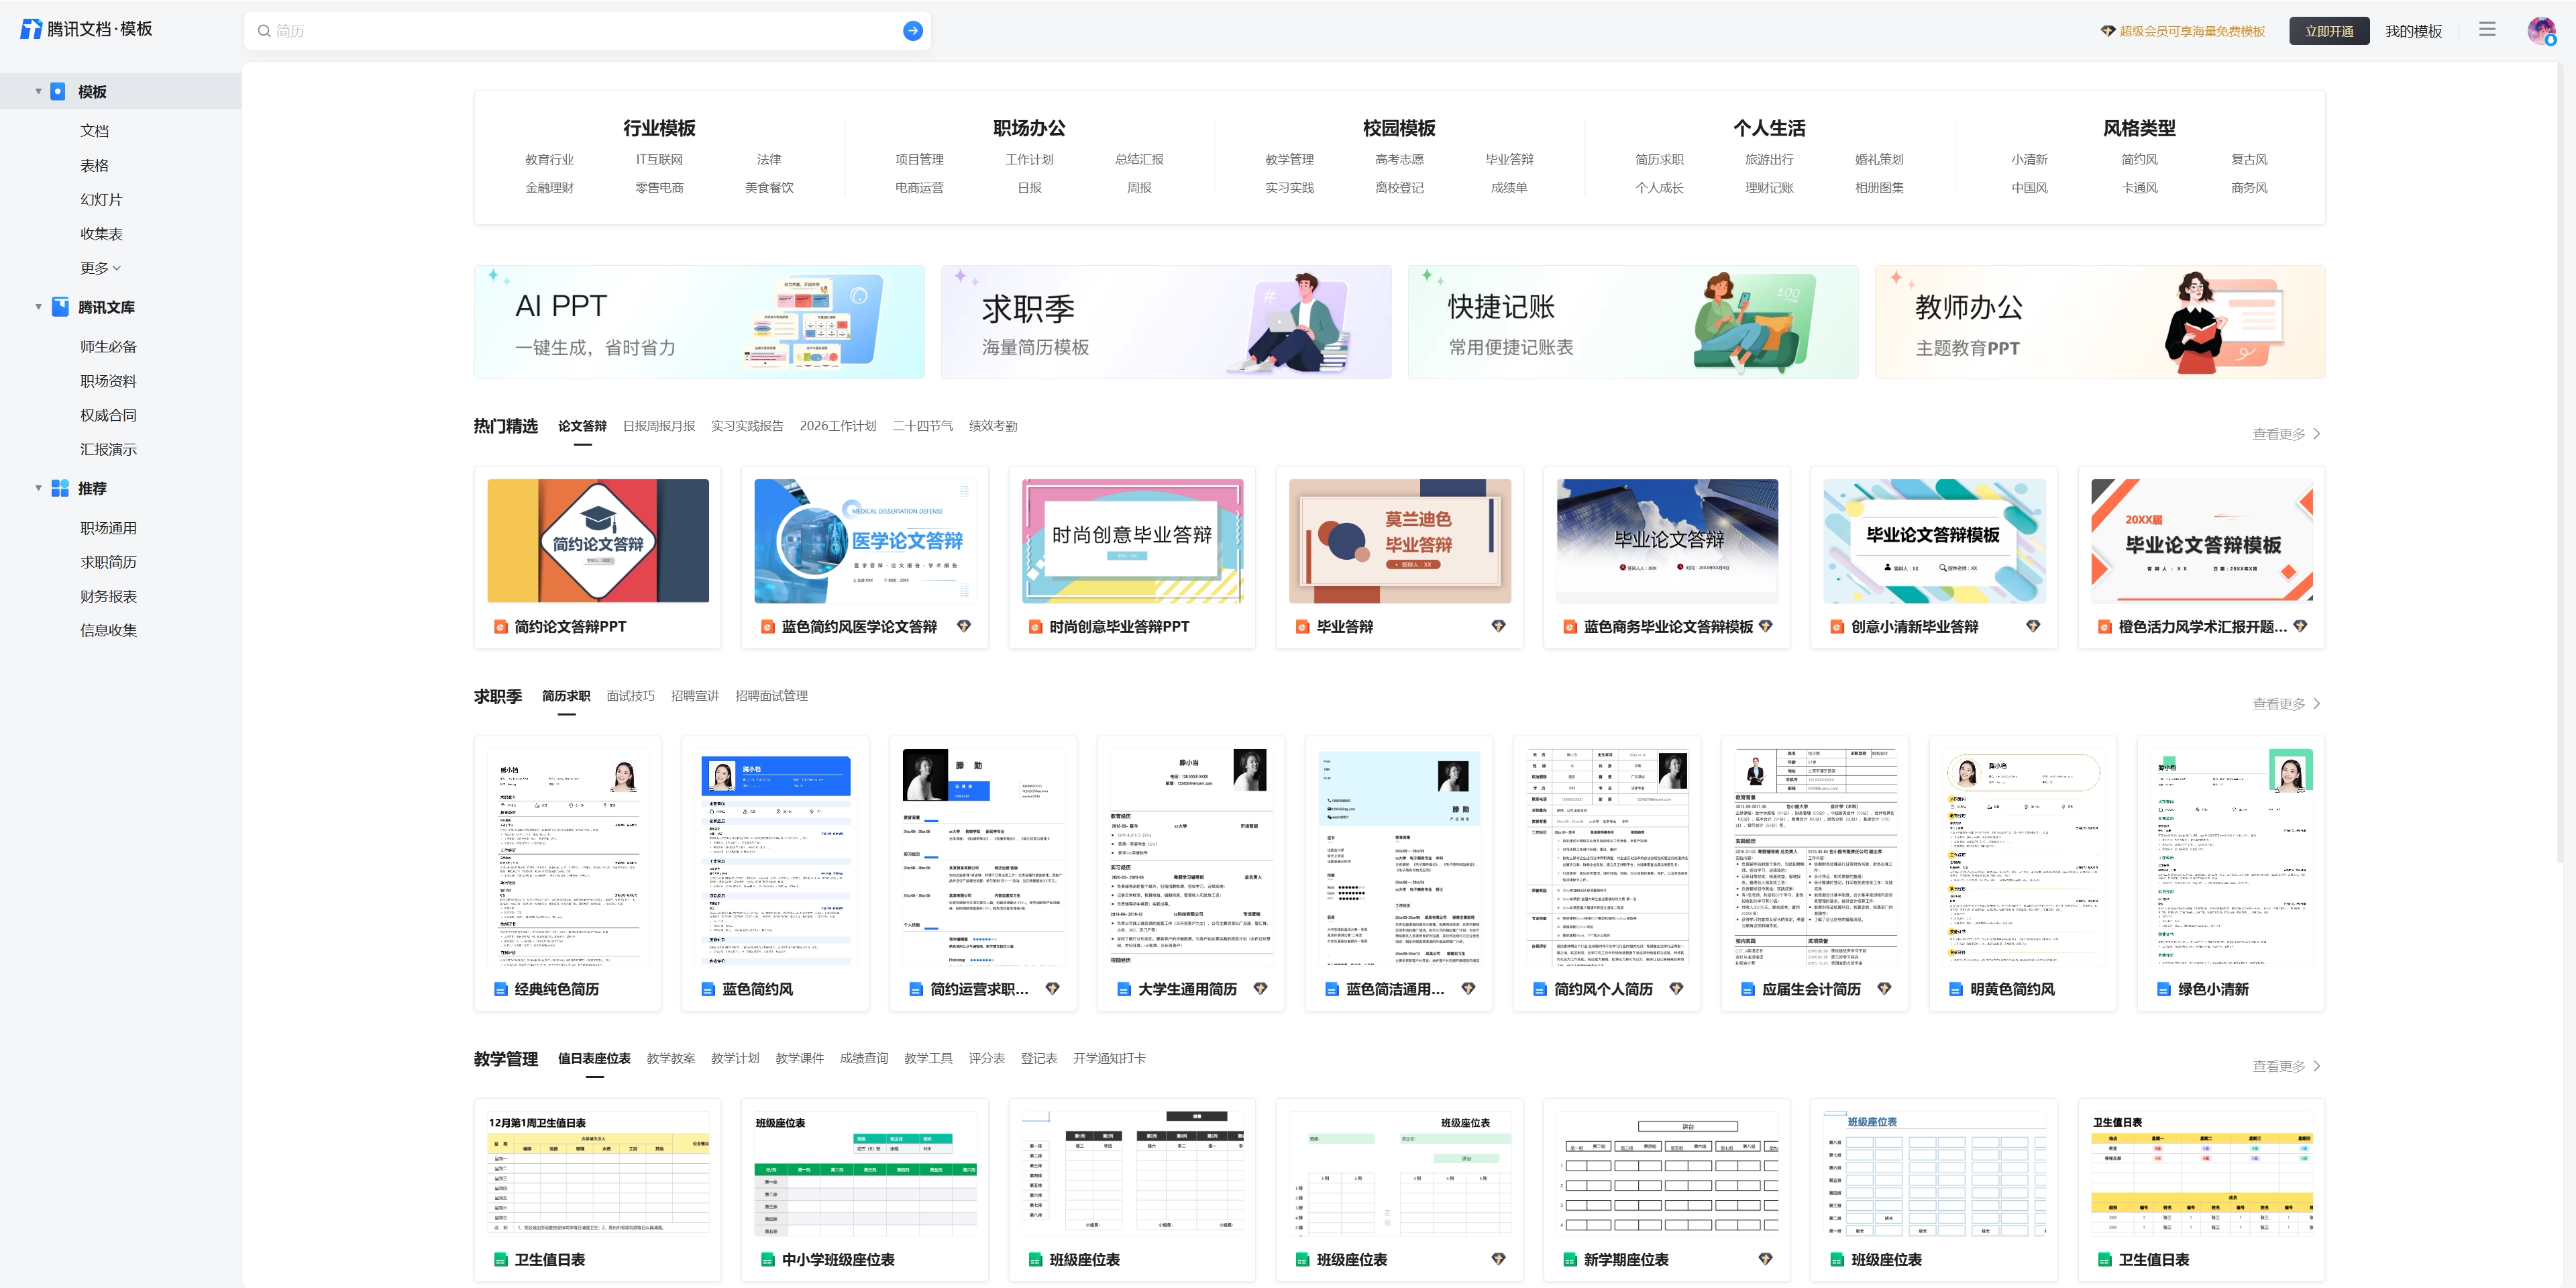Click the 腾讯文档·模板 logo
This screenshot has width=2576, height=1288.
click(88, 29)
